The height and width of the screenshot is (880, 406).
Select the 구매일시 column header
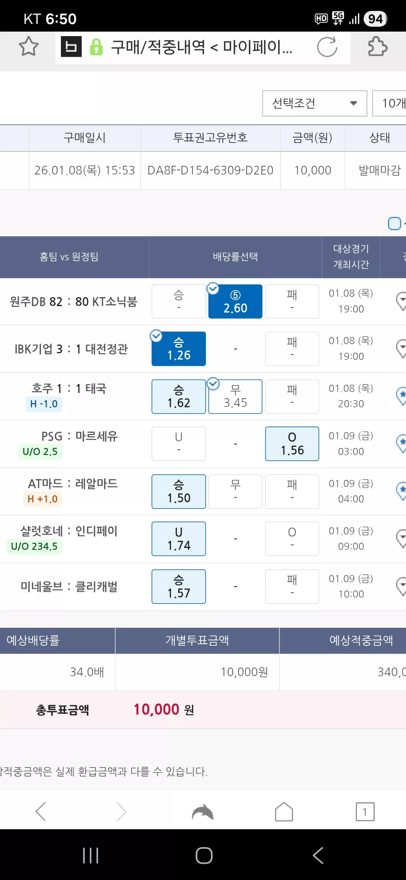85,138
